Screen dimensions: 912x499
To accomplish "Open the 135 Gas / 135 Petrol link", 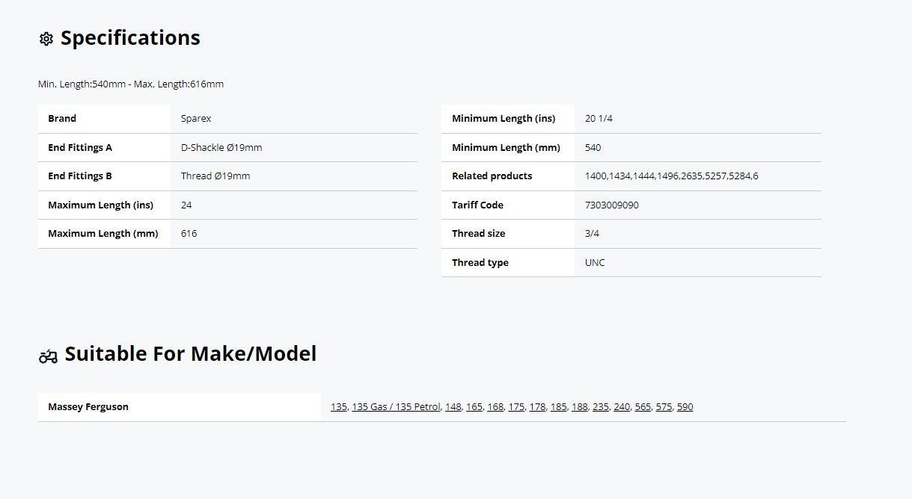I will 396,407.
